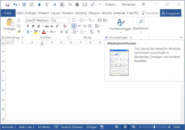This screenshot has width=185, height=130.
Task: Click Anmelden to sign in
Action: [128, 5]
